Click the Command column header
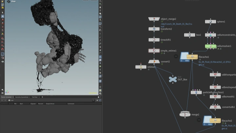 coord(71,104)
